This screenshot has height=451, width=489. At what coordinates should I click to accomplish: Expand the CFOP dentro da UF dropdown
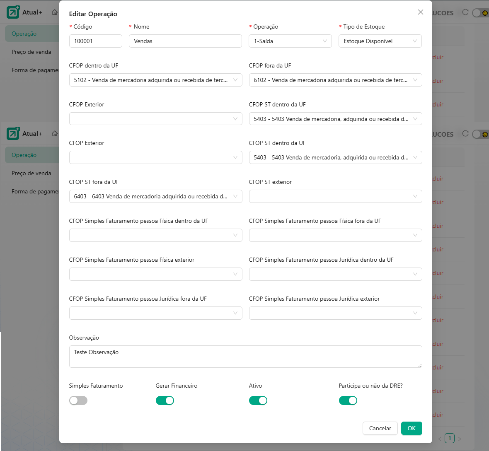(156, 80)
